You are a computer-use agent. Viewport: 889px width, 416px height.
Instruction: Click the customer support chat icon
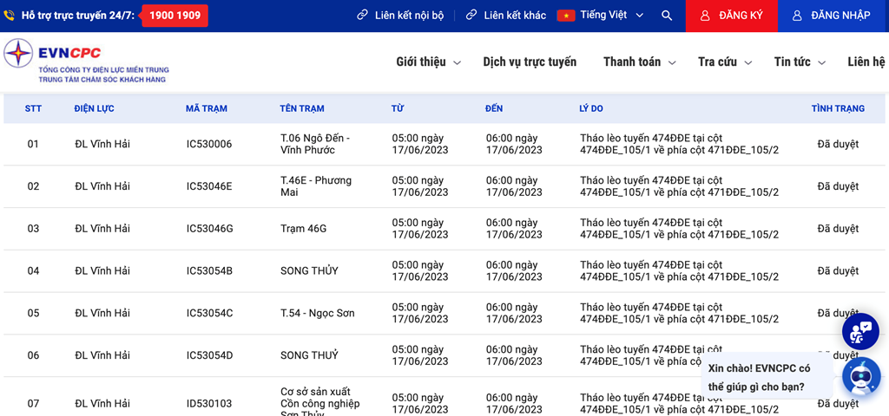click(x=860, y=331)
